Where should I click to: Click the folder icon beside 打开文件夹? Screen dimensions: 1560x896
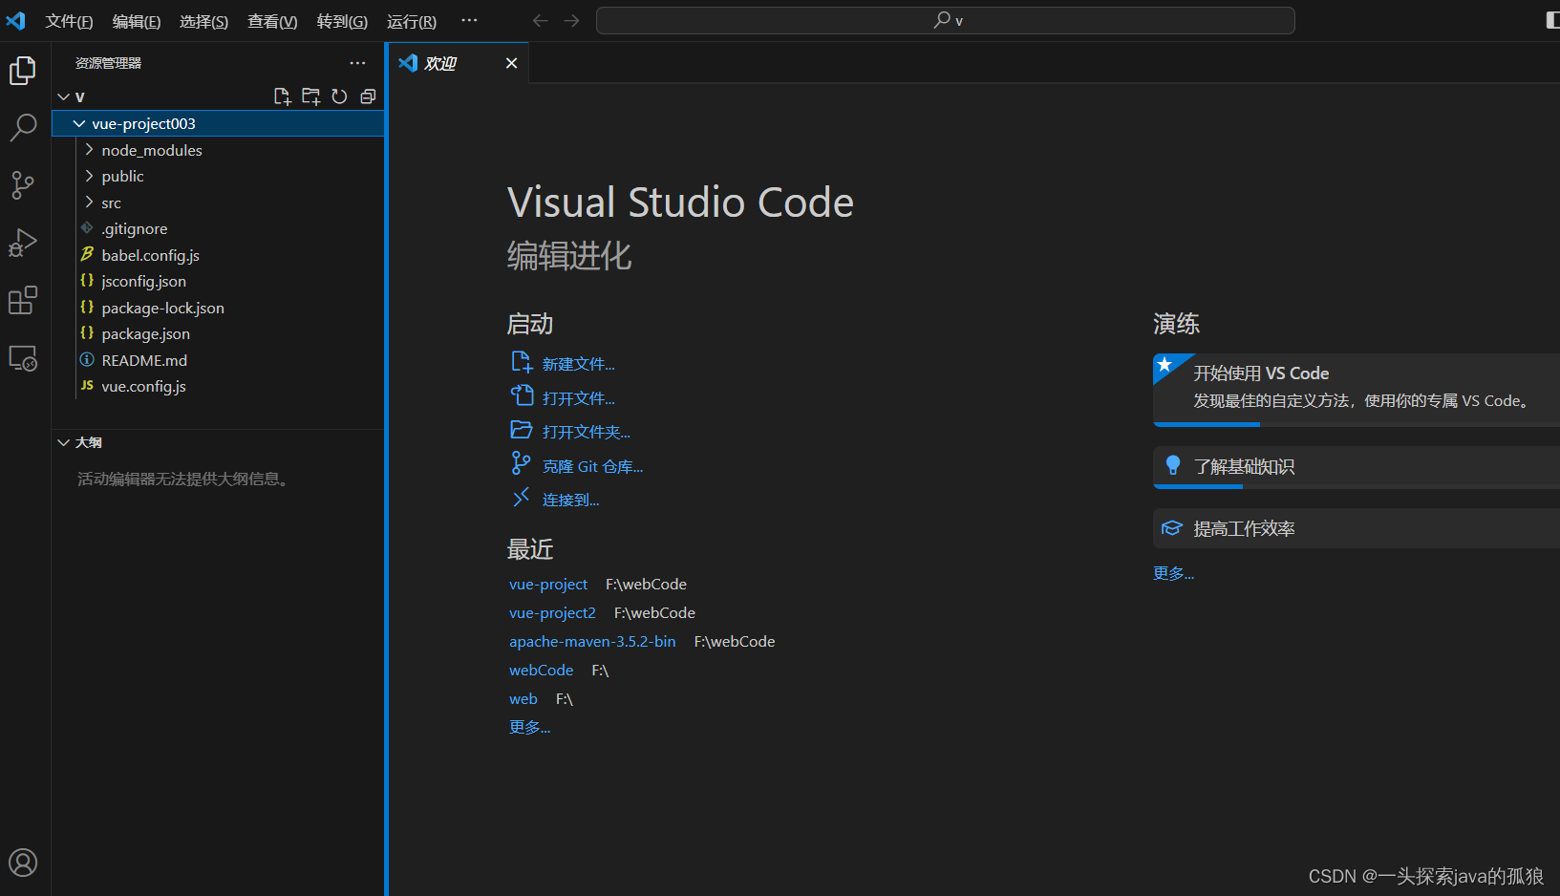[521, 430]
